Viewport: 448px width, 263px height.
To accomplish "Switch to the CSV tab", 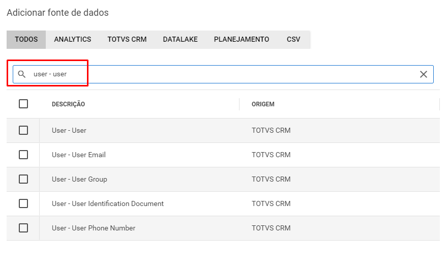I will 293,40.
